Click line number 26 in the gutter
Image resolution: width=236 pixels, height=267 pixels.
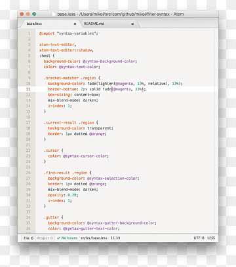tap(28, 173)
